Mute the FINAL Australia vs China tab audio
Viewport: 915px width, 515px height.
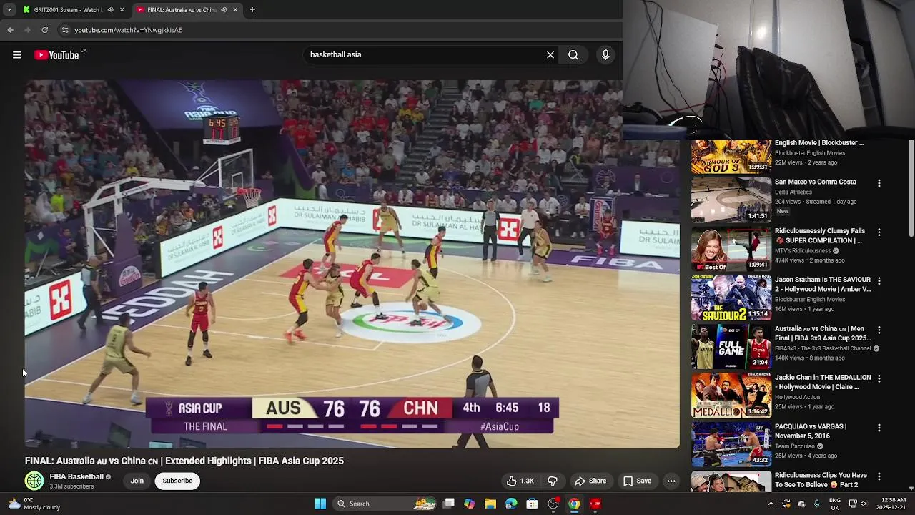[224, 10]
